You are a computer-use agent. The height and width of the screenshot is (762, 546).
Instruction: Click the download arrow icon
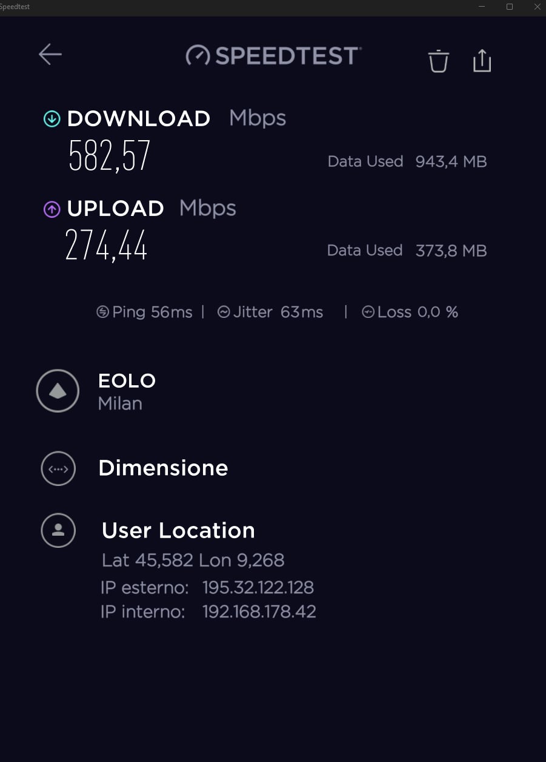[52, 119]
